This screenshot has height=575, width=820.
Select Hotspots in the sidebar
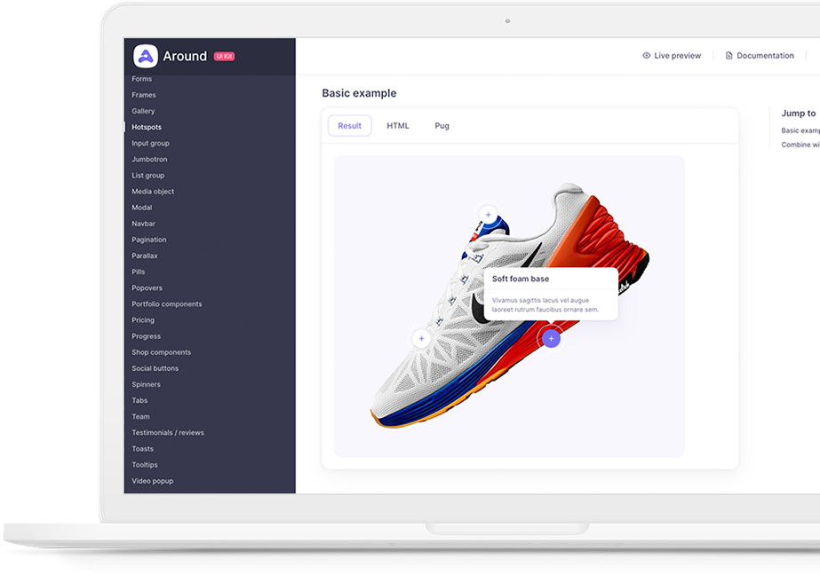pos(147,127)
